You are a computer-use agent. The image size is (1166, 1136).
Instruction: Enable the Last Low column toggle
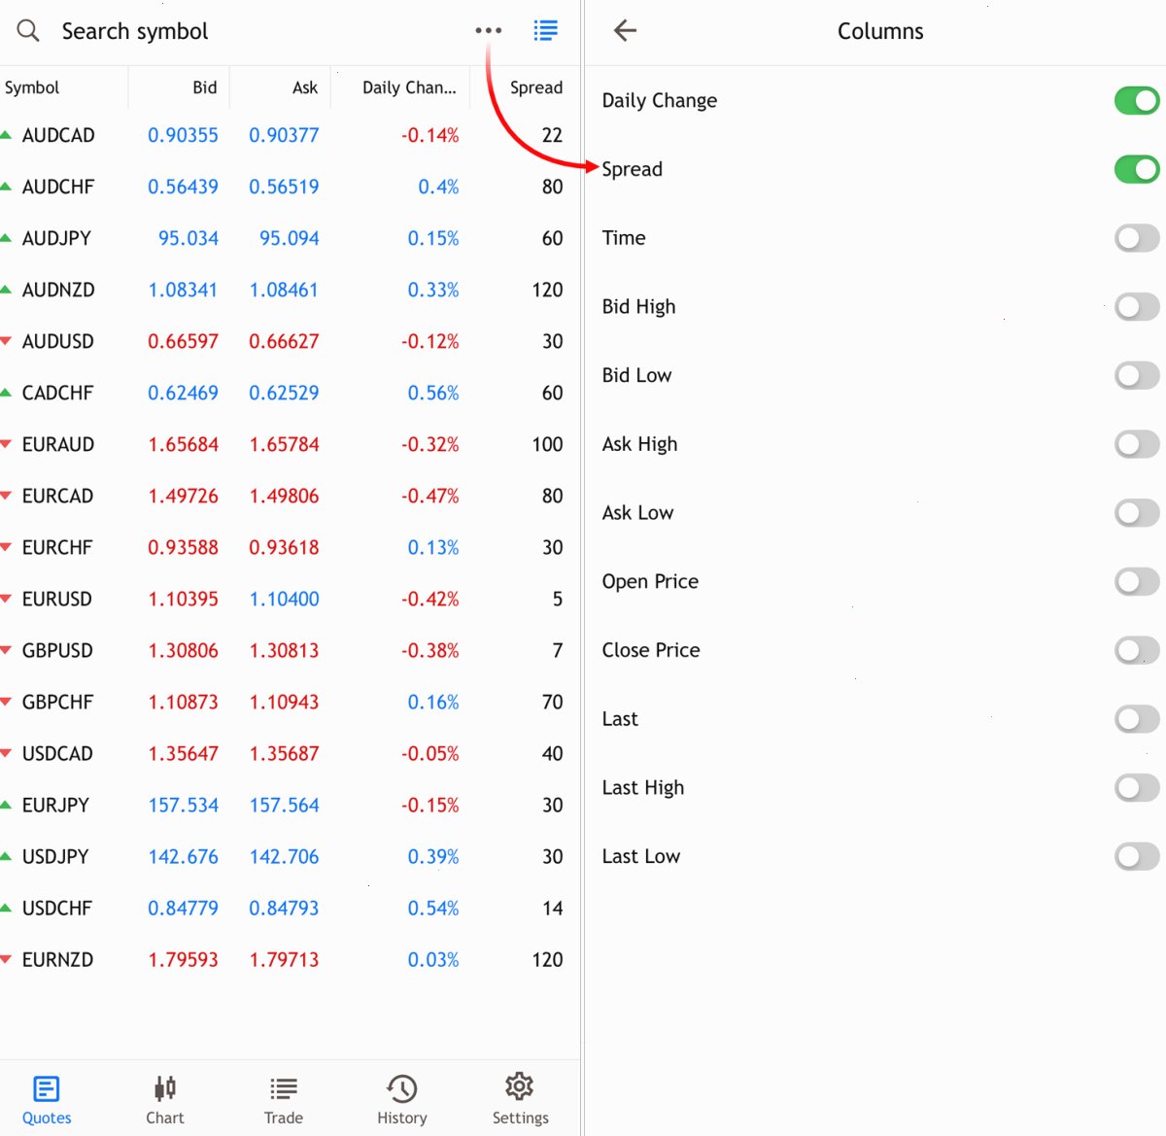1137,856
